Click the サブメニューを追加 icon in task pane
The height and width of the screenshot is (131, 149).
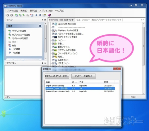pyautogui.click(x=10, y=34)
